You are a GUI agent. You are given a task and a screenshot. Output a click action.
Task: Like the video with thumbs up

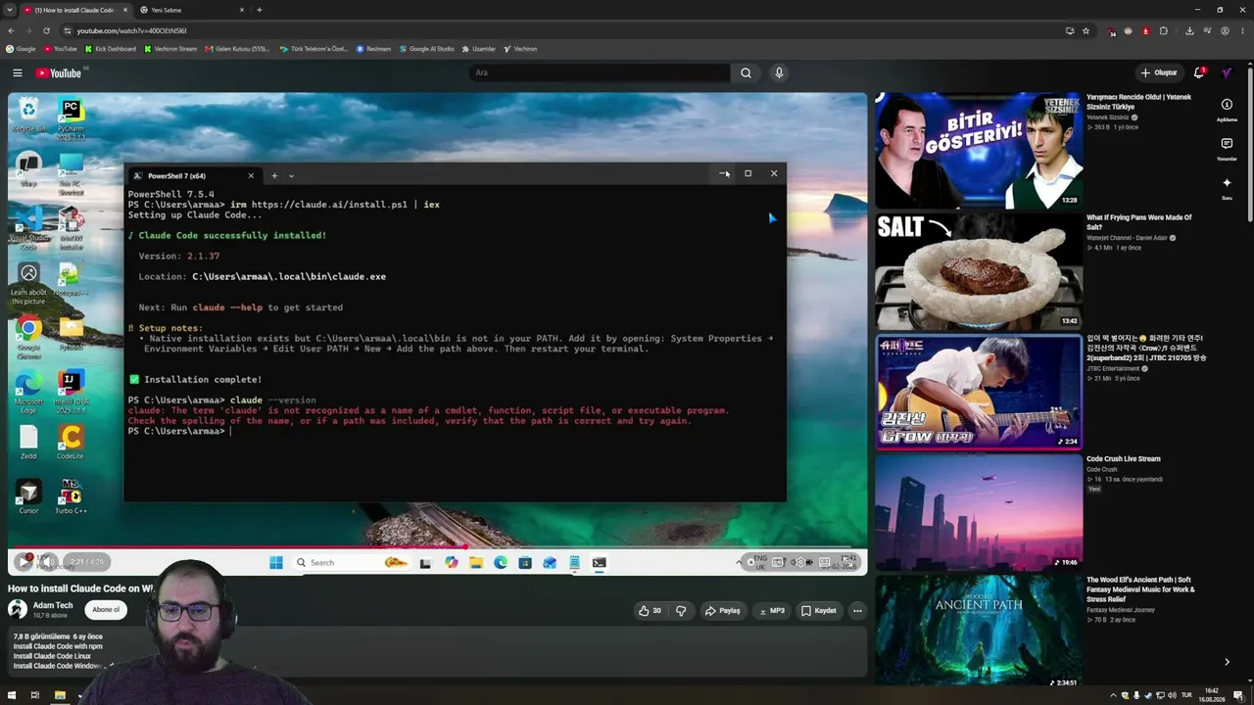tap(649, 610)
